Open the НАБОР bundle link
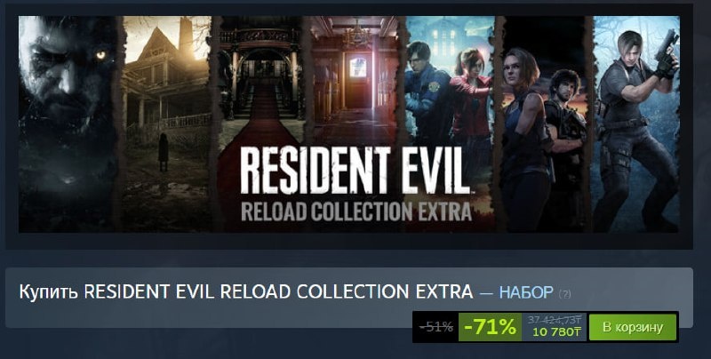The width and height of the screenshot is (711, 359). click(526, 292)
